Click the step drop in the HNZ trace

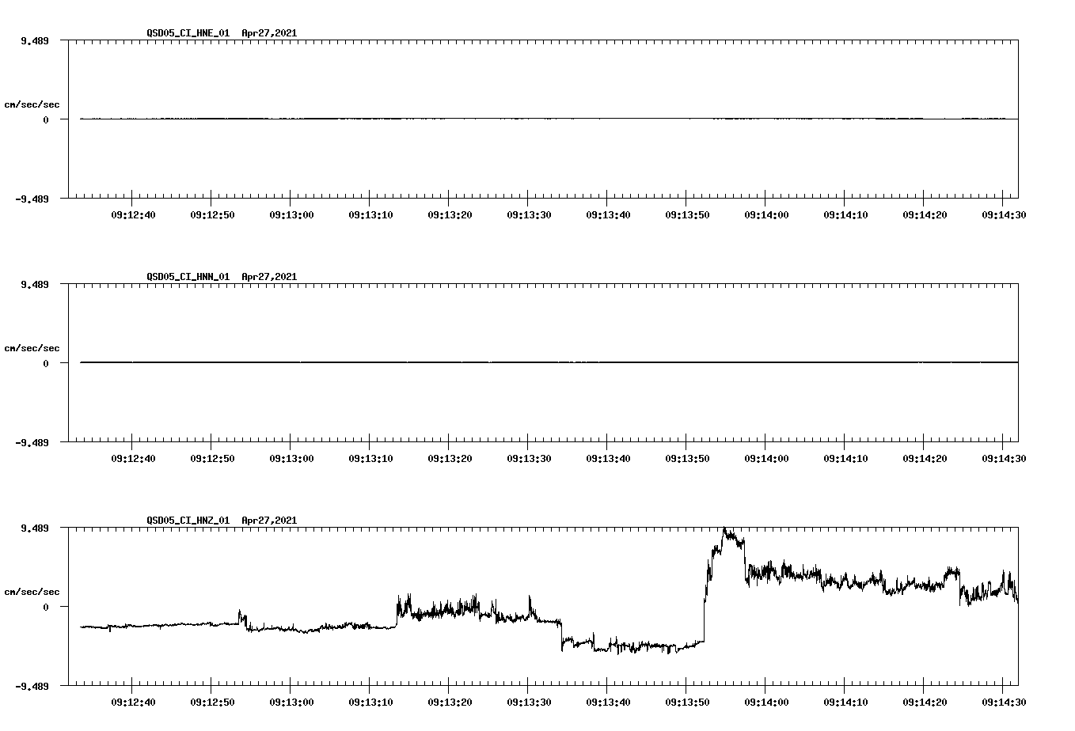(x=562, y=637)
